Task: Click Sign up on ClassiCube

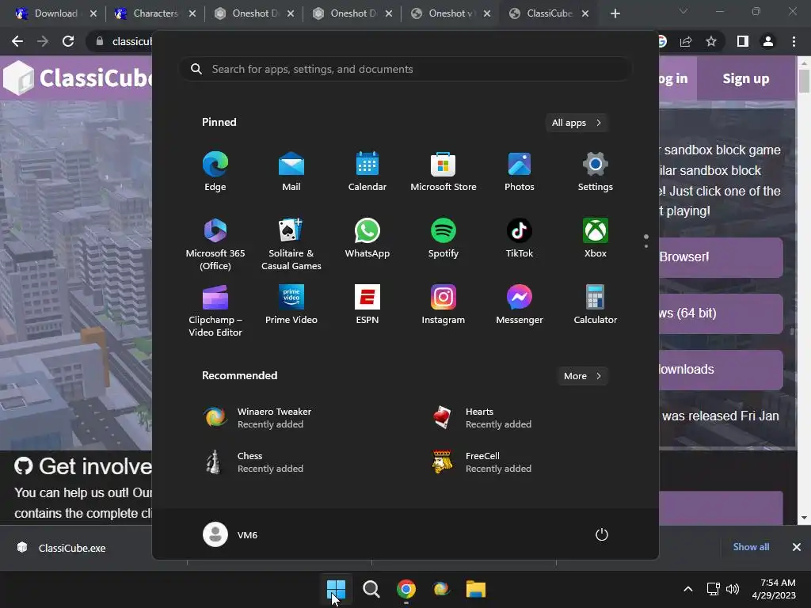Action: click(x=745, y=78)
